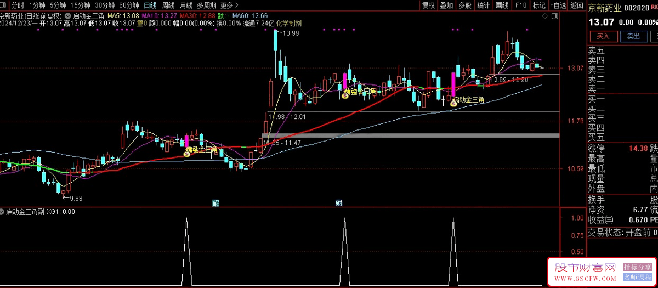658x288 pixels.
Task: Click the 京新药业(日线,前复权) chart title
Action: [x=31, y=16]
